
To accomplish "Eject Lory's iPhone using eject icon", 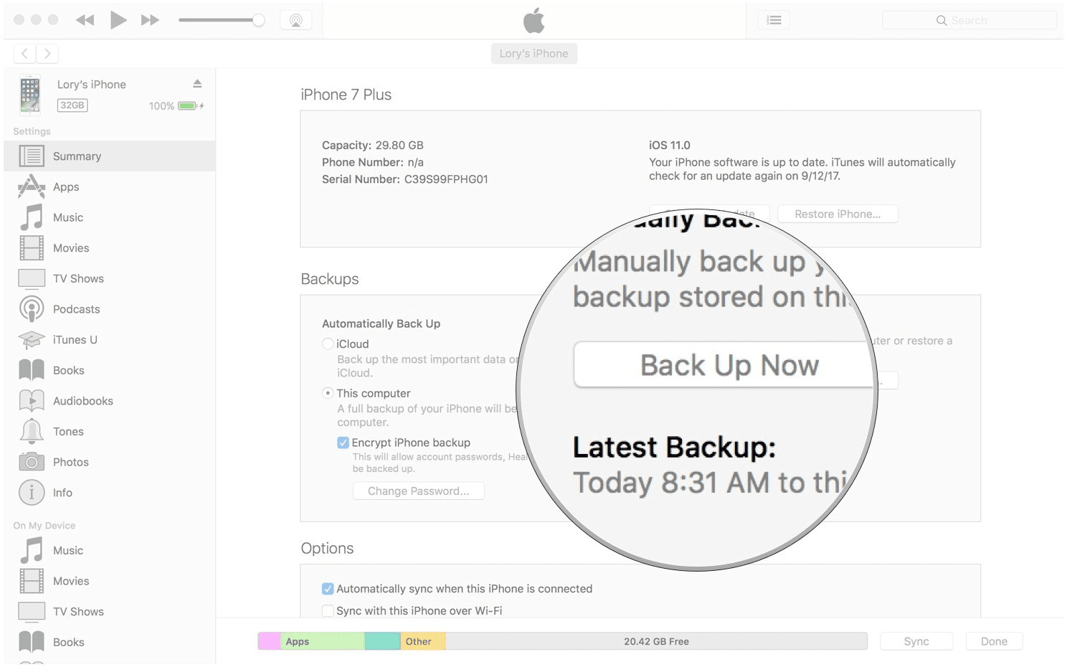I will coord(197,84).
